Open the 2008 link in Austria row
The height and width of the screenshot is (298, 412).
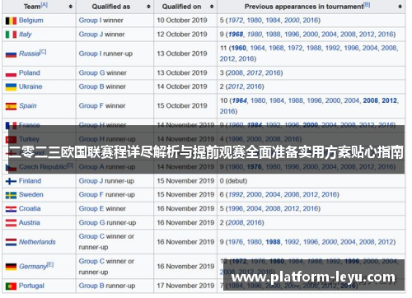click(x=236, y=223)
